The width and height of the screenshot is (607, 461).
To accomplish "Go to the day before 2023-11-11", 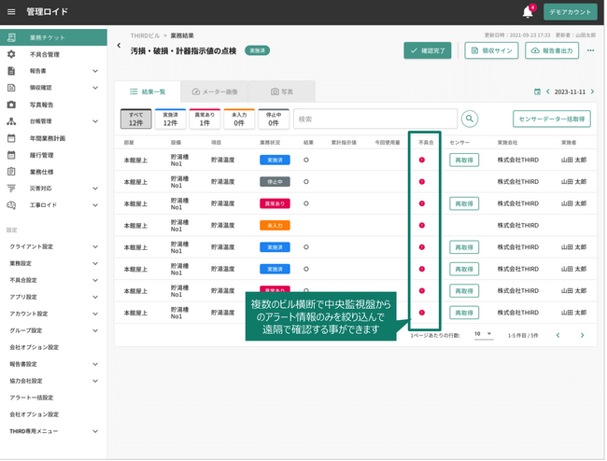I will point(548,91).
